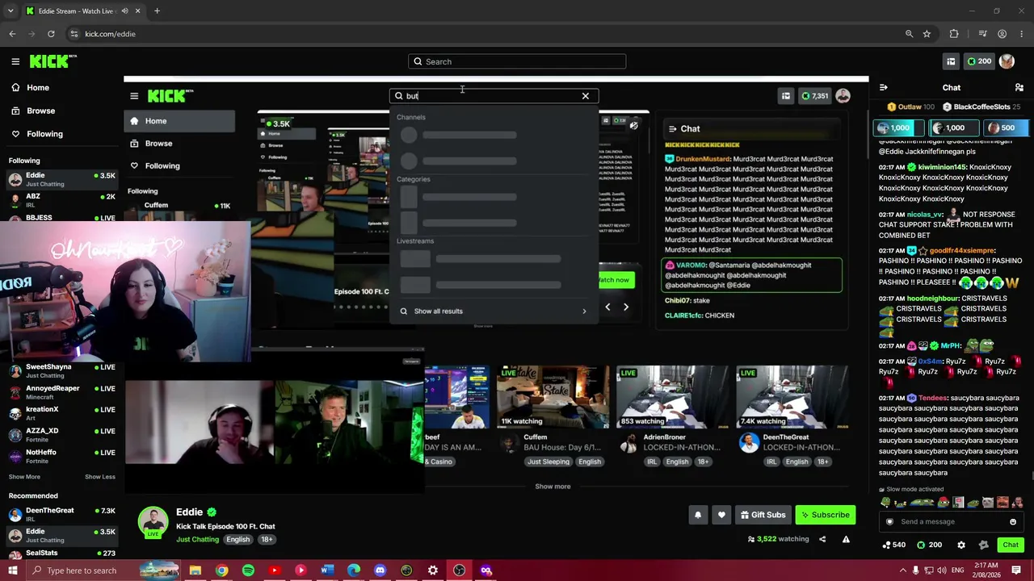Open the AnnoyedReaper channel in the sidebar
The height and width of the screenshot is (581, 1034).
click(x=61, y=392)
